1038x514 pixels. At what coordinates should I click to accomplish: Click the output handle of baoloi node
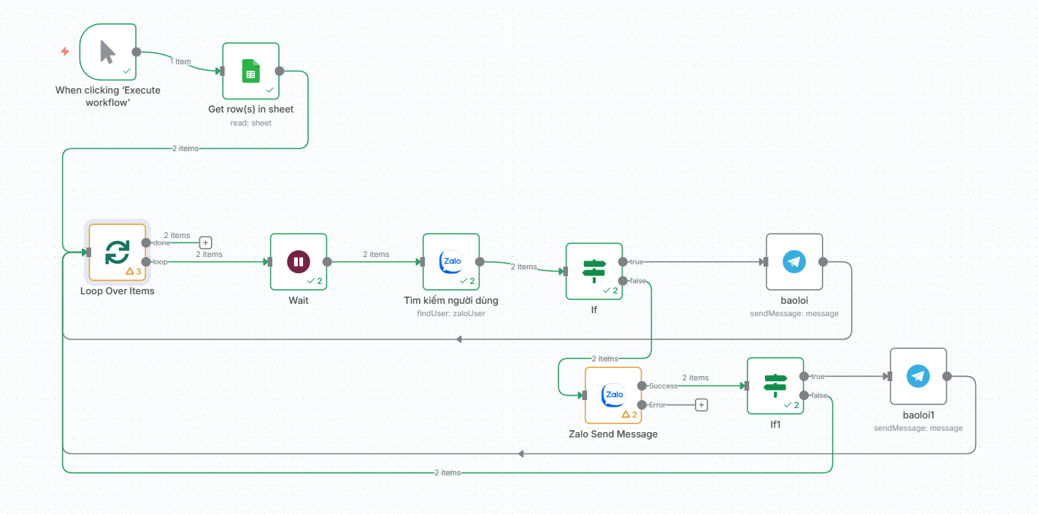point(823,261)
